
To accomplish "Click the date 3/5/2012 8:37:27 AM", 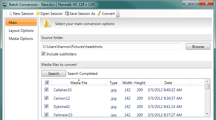I will pos(165,115).
